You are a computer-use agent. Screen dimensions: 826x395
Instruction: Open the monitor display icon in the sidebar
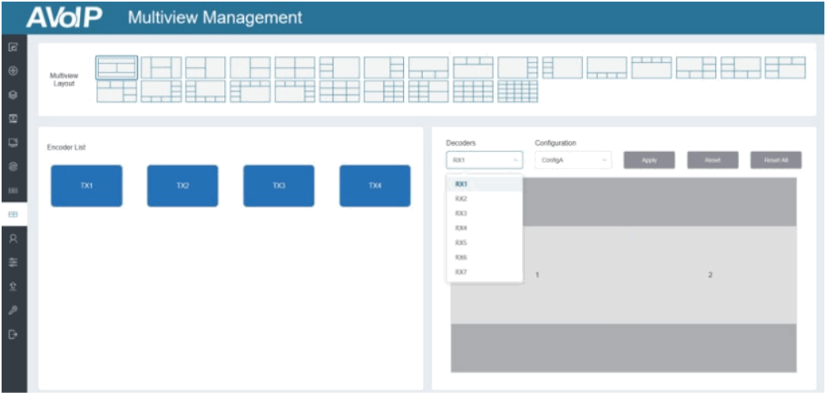point(13,142)
